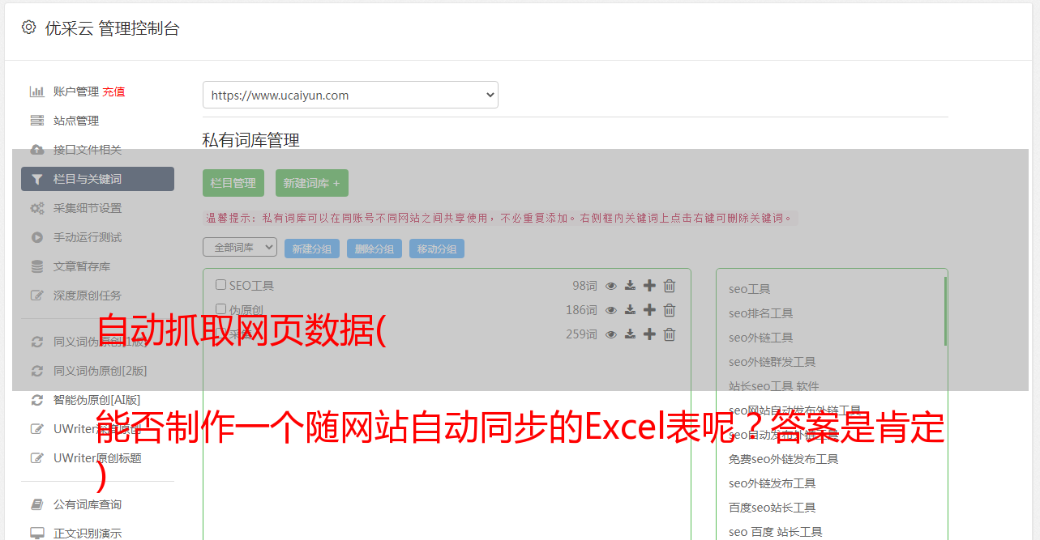Select 栏目与关键词 in the sidebar
Viewport: 1040px width, 540px height.
pos(97,179)
